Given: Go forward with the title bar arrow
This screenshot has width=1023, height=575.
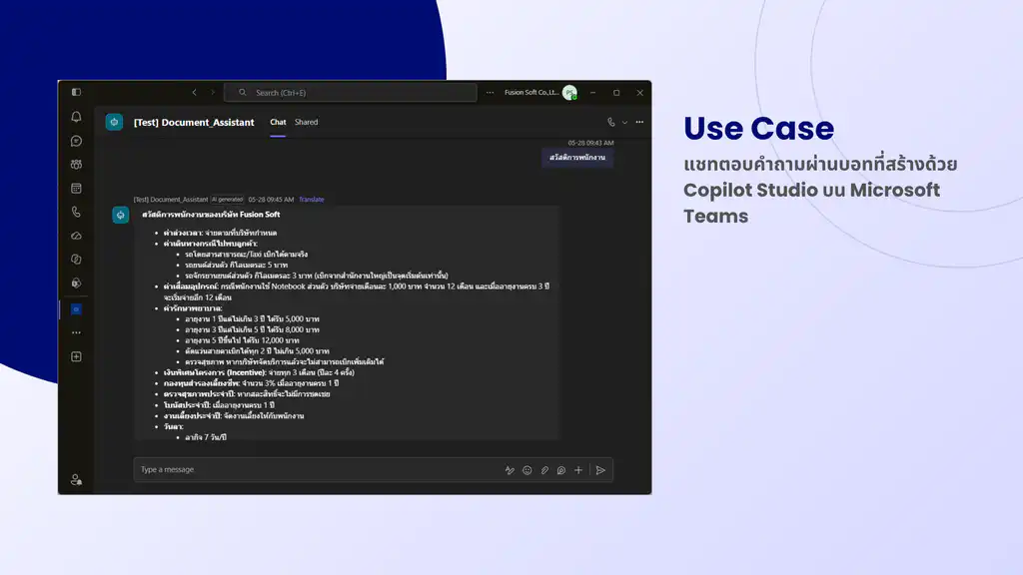Looking at the screenshot, I should coord(212,93).
